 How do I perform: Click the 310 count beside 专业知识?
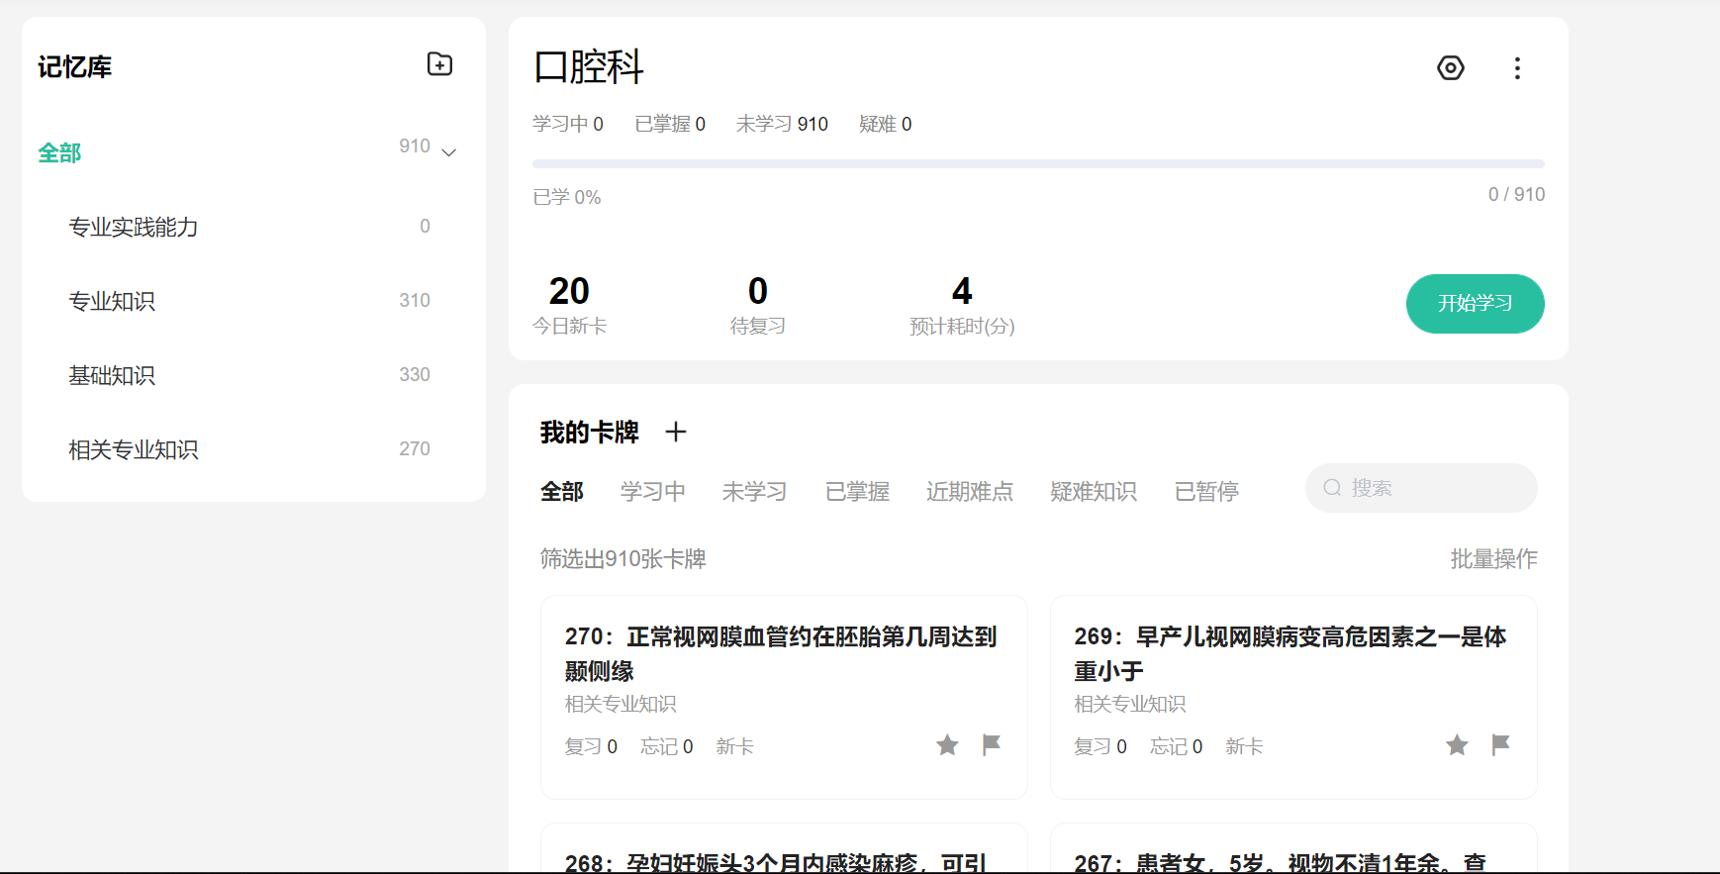coord(415,301)
